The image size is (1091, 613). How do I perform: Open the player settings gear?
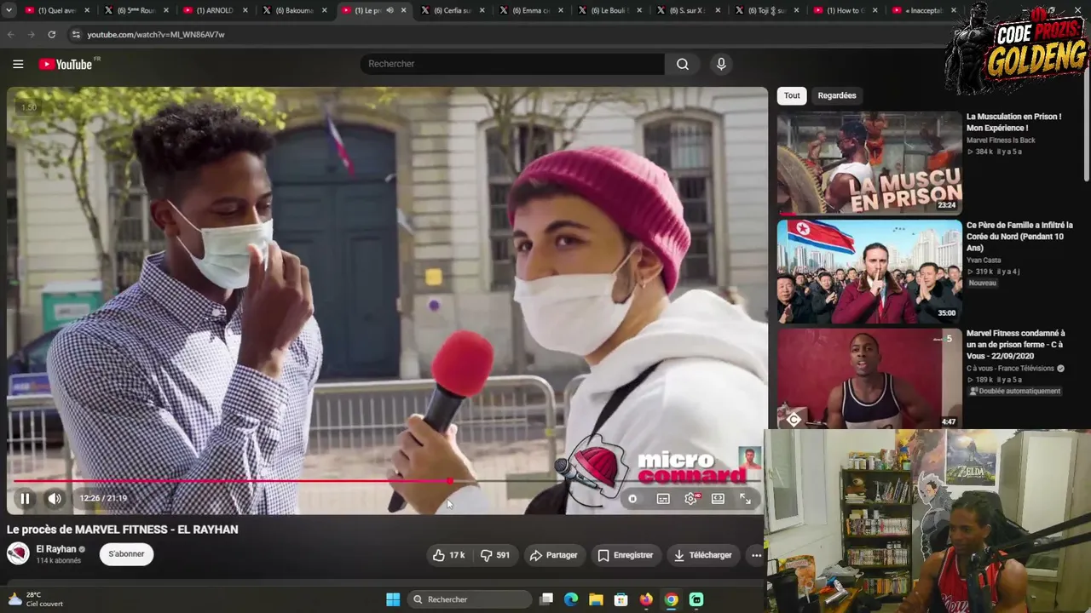pyautogui.click(x=691, y=499)
